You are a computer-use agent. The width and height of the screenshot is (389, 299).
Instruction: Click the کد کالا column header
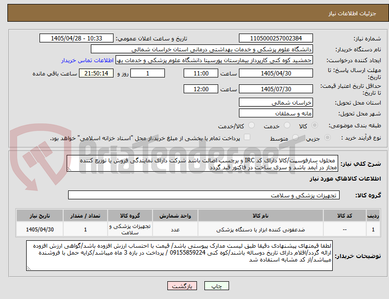345,216
